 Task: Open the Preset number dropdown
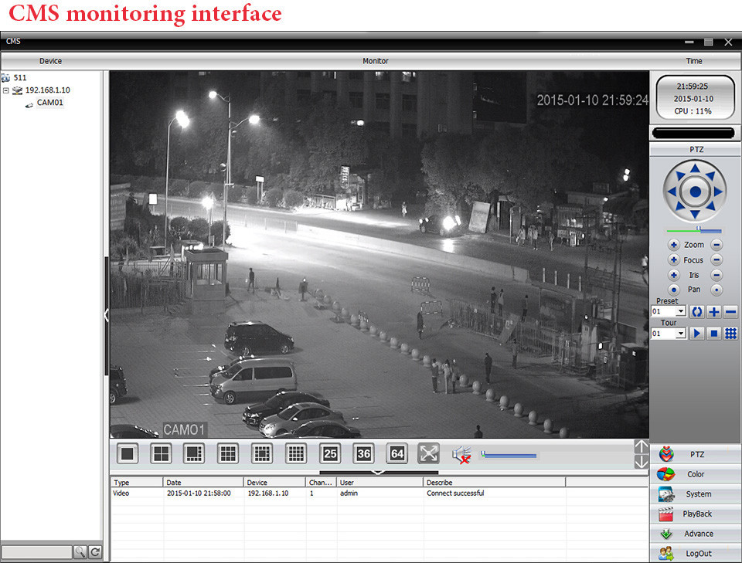point(680,312)
